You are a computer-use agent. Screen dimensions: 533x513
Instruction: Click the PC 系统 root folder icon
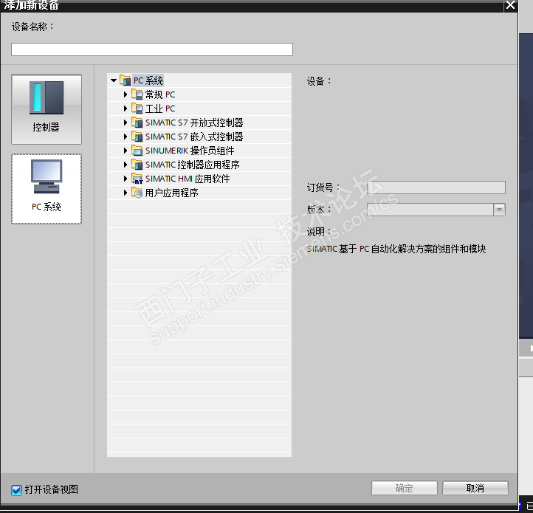[x=125, y=80]
